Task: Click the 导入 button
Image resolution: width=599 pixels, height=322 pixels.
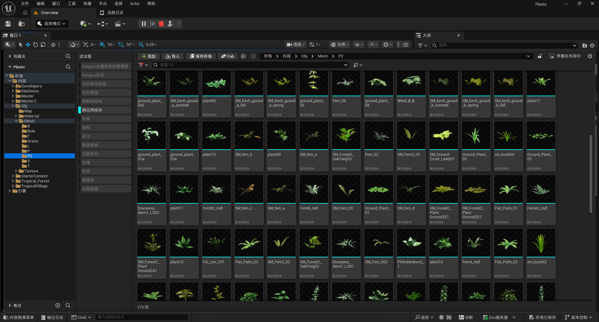Action: click(x=173, y=56)
